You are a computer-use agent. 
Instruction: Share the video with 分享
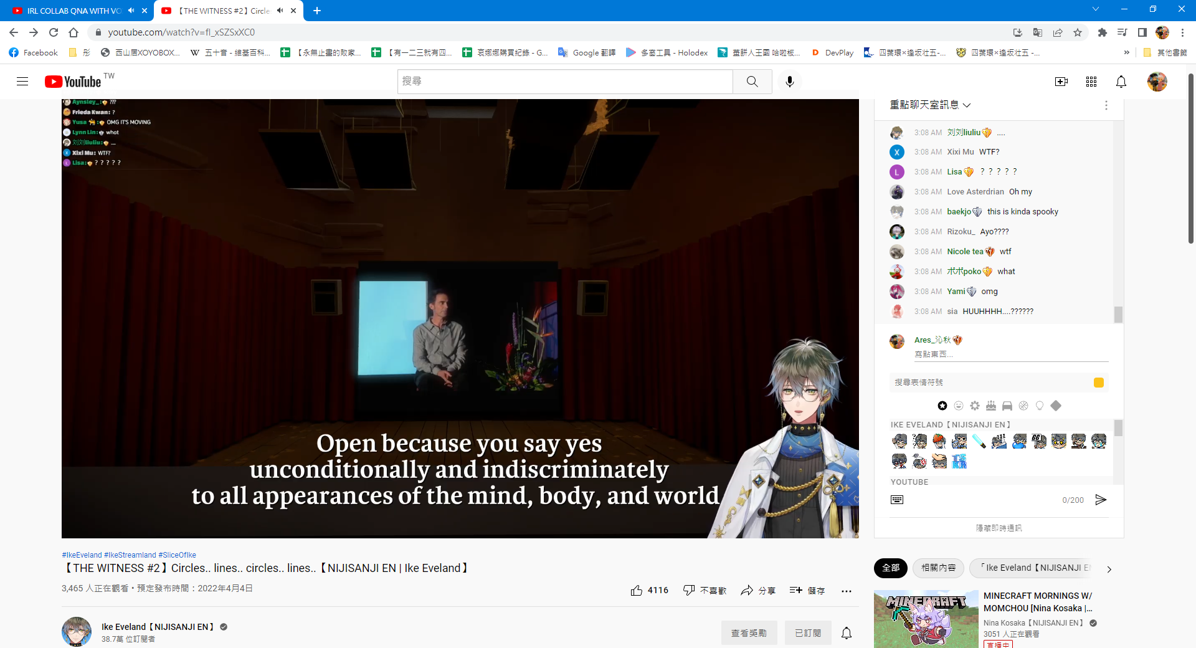tap(757, 590)
